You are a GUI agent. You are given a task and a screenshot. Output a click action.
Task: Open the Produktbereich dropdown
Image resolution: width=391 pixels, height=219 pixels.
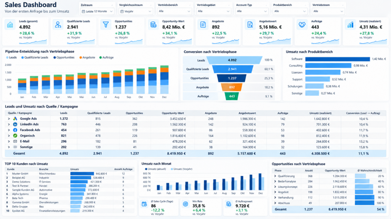click(x=290, y=11)
